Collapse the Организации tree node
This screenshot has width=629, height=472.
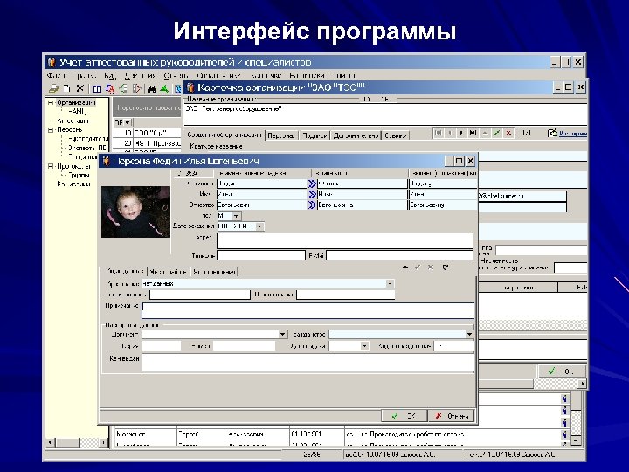coord(51,103)
